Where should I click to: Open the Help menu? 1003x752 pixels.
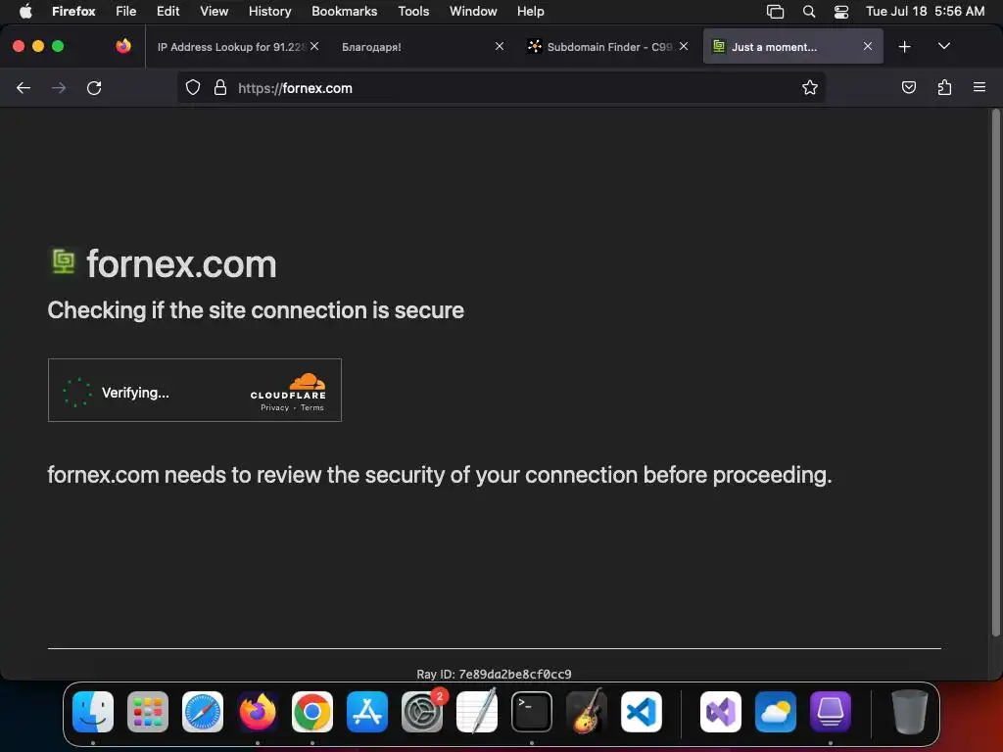(x=530, y=12)
